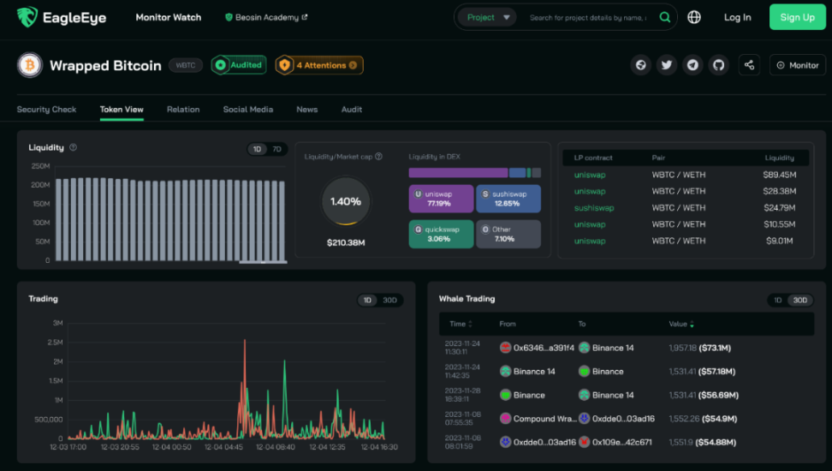This screenshot has height=471, width=832.
Task: Click the green search magnifier icon
Action: pos(665,17)
